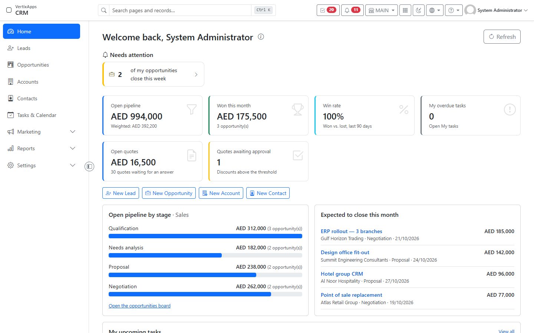Click the New Contact button

[x=268, y=193]
